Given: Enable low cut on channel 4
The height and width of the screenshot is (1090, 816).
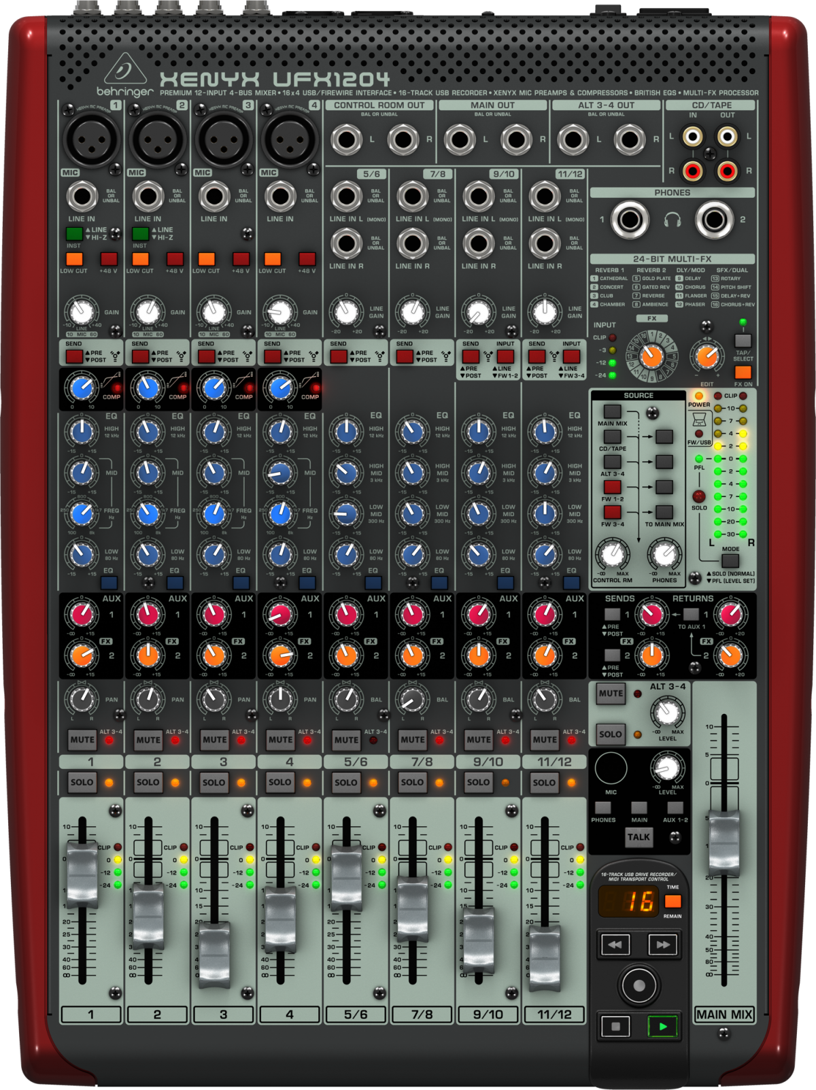Looking at the screenshot, I should [x=272, y=259].
